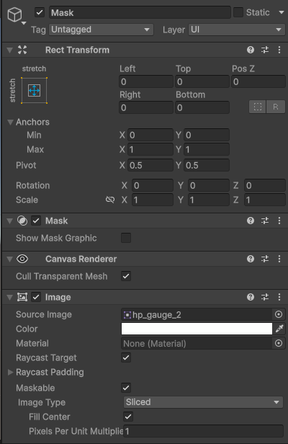
Task: Click the white Color swatch field
Action: pyautogui.click(x=197, y=329)
